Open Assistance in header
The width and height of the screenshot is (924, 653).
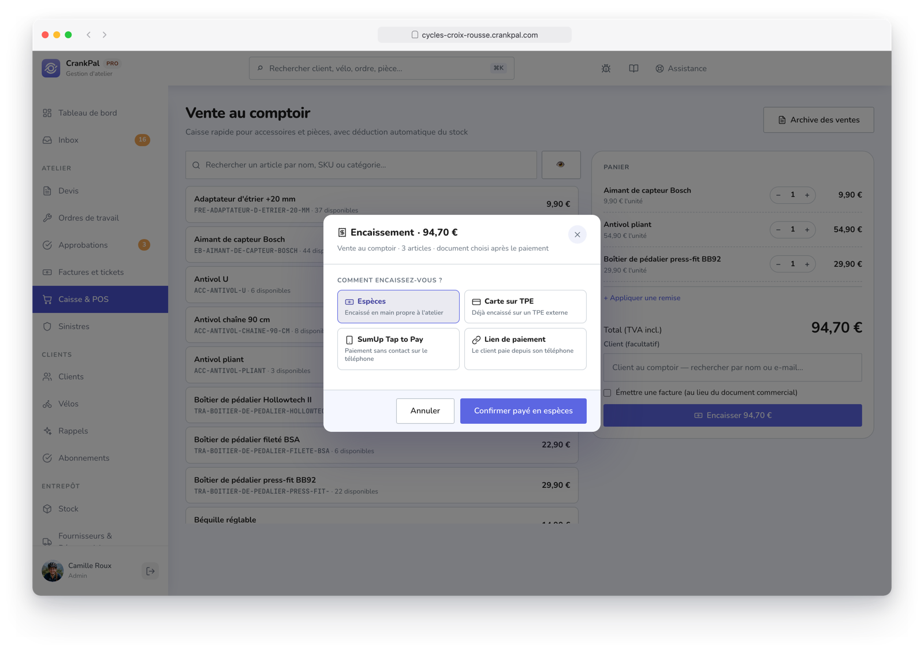coord(681,68)
